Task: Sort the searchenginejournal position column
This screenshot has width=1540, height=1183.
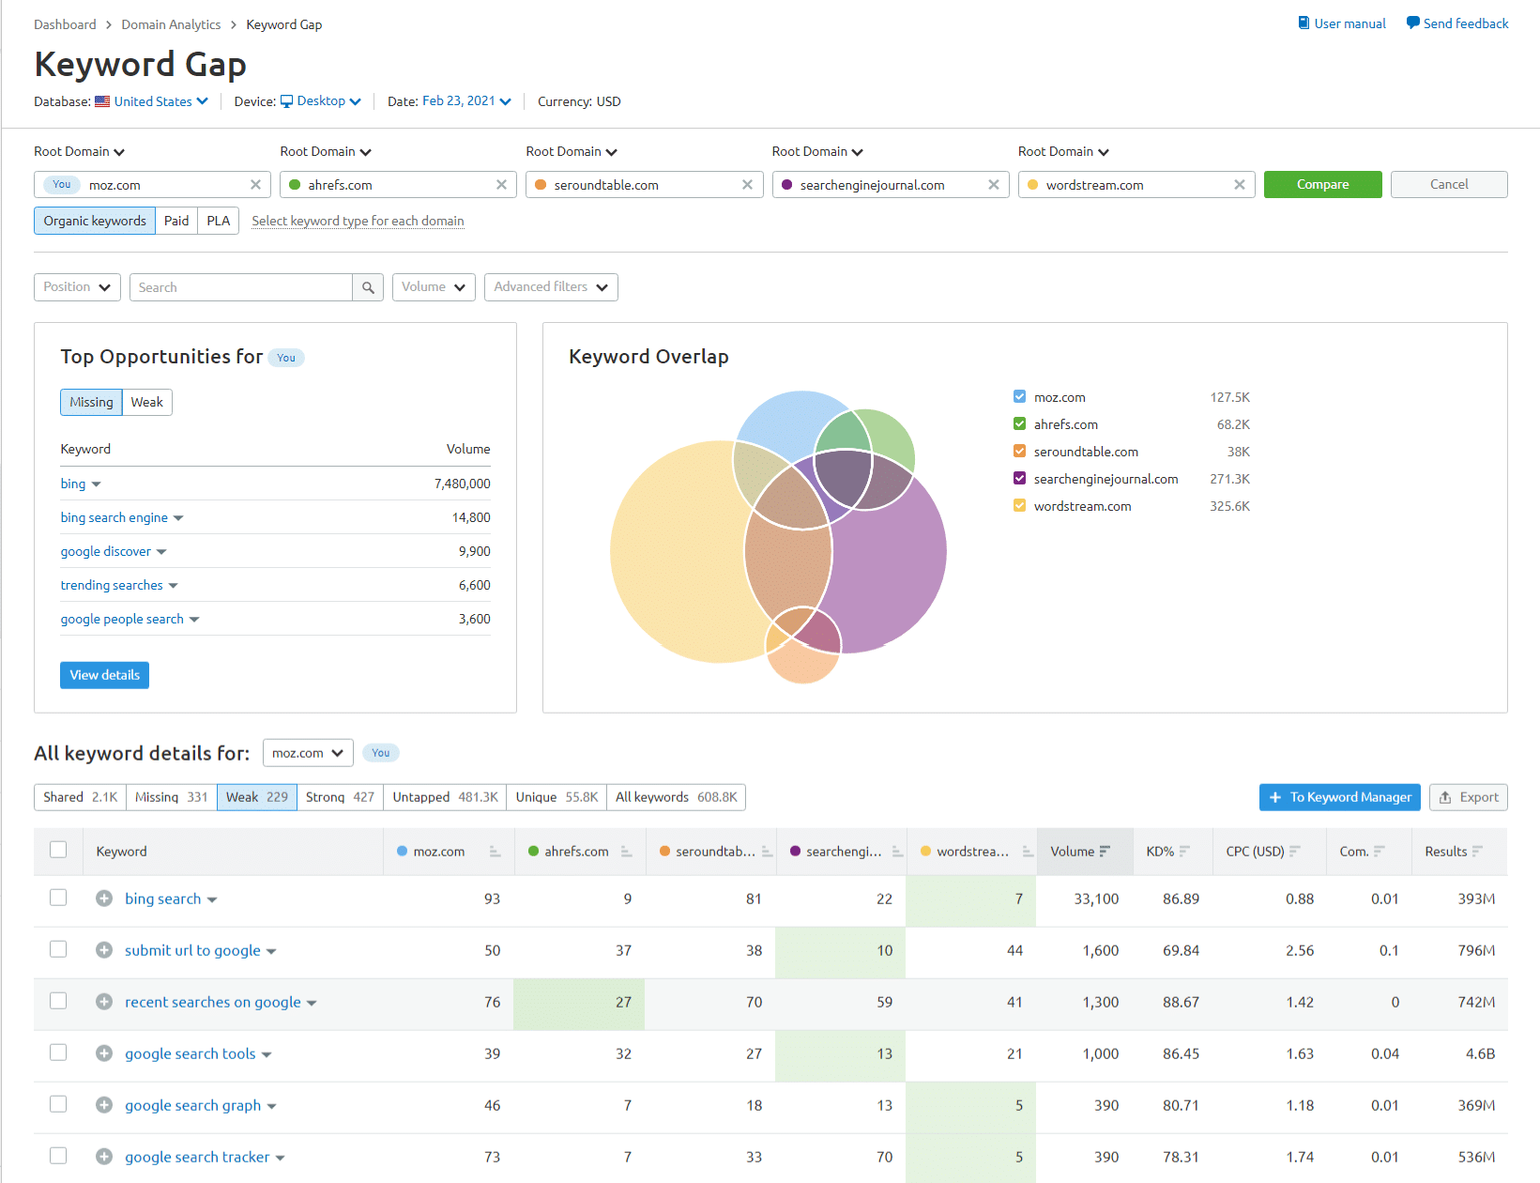Action: [897, 852]
